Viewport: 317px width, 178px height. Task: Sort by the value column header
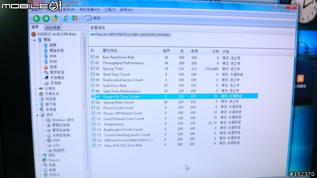[182, 51]
